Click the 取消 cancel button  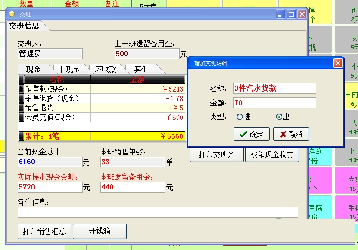(291, 134)
